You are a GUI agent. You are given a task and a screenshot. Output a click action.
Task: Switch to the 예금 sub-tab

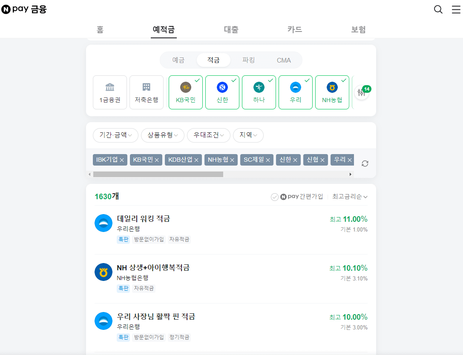pos(179,60)
